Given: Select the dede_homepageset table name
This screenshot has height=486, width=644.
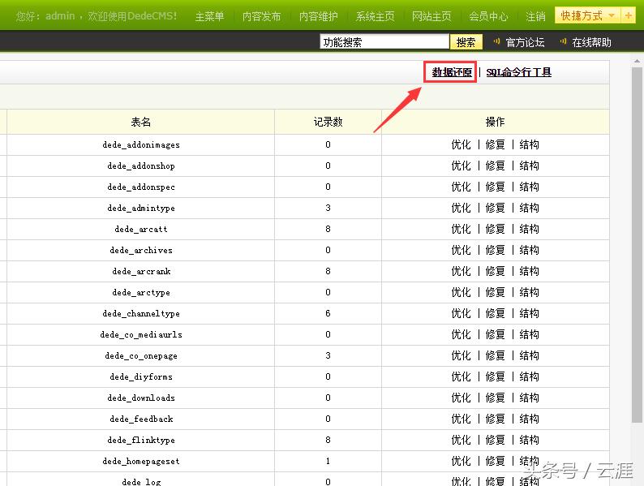Looking at the screenshot, I should pyautogui.click(x=141, y=461).
